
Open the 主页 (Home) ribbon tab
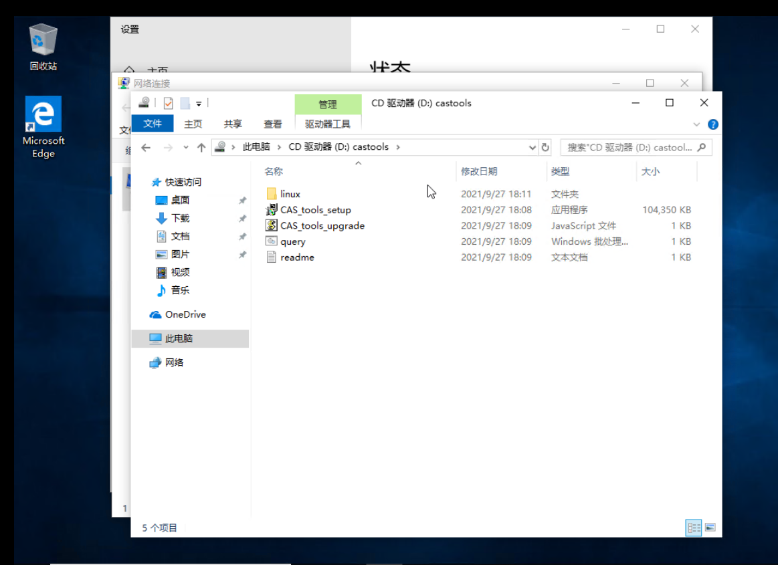click(x=193, y=124)
